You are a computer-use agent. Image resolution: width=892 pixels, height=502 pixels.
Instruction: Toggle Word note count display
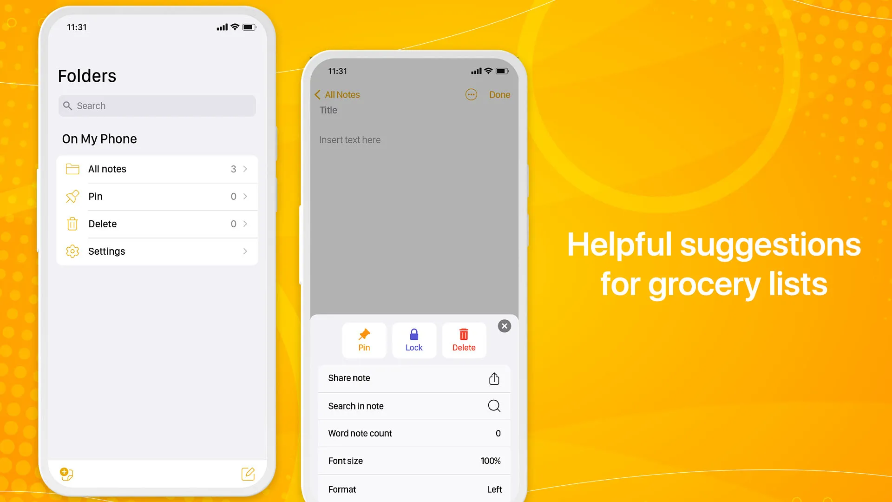[414, 433]
